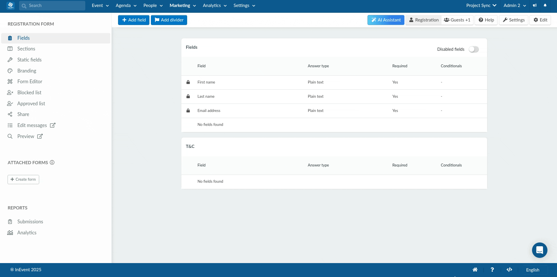Select the Email address field row
The width and height of the screenshot is (557, 277).
[334, 111]
